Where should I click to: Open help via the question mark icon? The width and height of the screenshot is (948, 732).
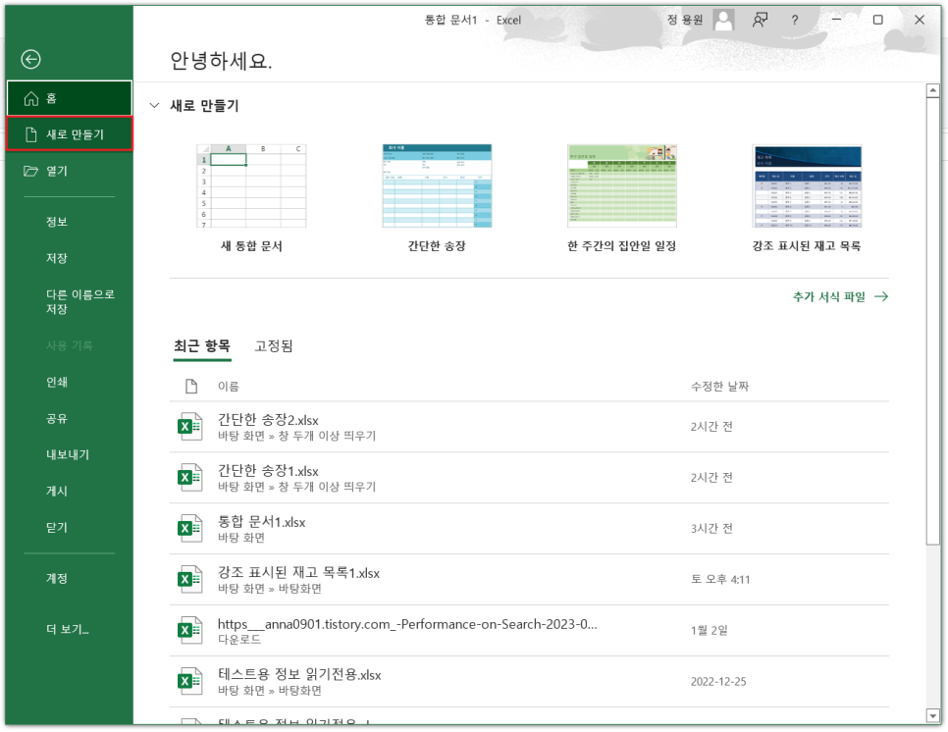[x=795, y=20]
